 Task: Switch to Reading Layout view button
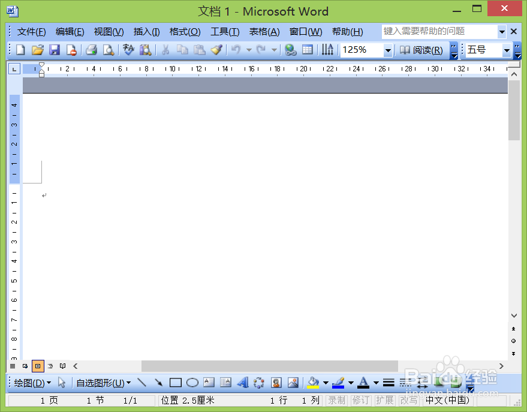pos(62,366)
